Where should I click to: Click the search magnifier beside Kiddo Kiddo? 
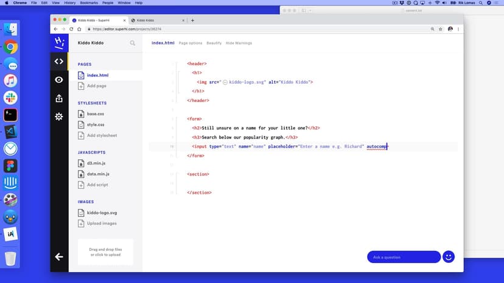coord(133,43)
